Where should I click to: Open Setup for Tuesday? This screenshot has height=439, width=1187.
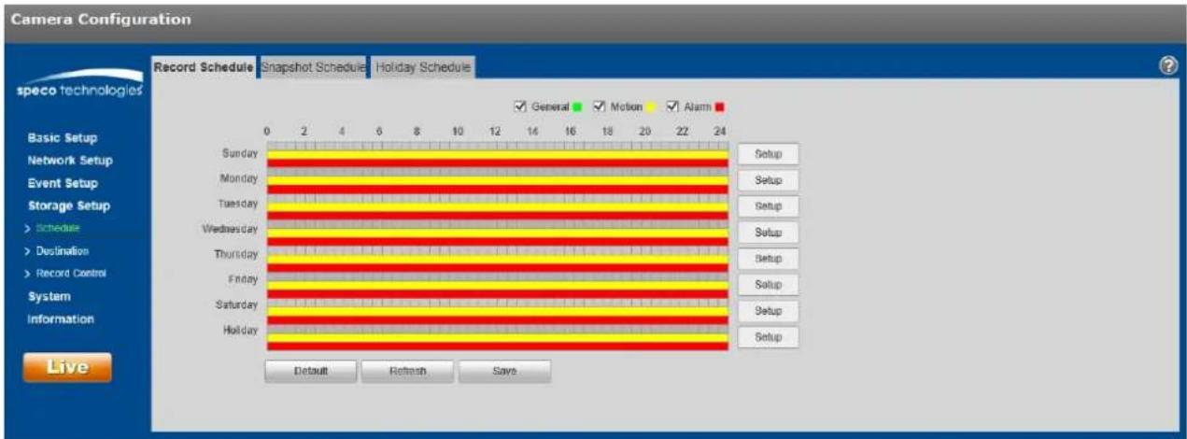768,206
